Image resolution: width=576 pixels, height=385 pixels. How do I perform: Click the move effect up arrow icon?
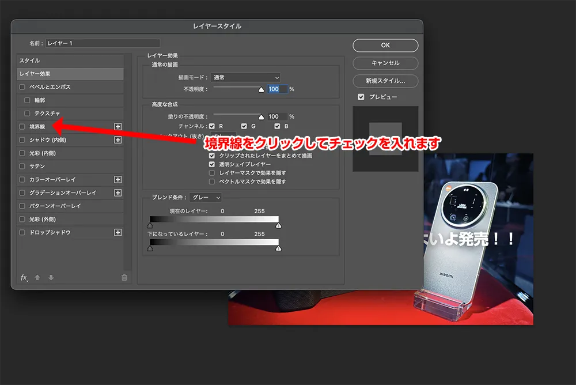tap(38, 278)
